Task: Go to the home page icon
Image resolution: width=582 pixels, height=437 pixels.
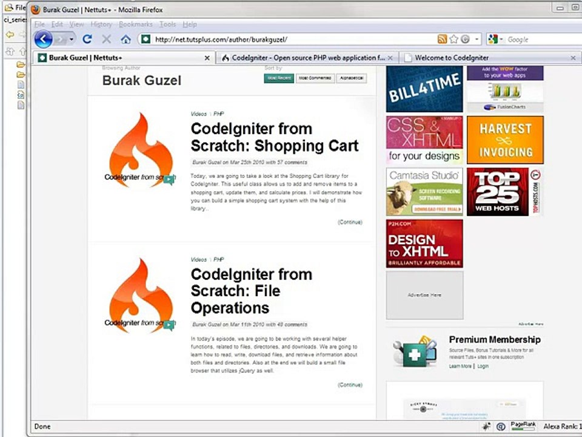Action: pyautogui.click(x=126, y=39)
